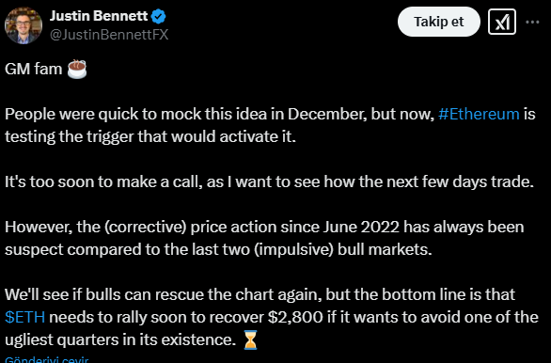This screenshot has height=363, width=551.
Task: Click the "It's too soon to make a call" line
Action: (x=269, y=182)
